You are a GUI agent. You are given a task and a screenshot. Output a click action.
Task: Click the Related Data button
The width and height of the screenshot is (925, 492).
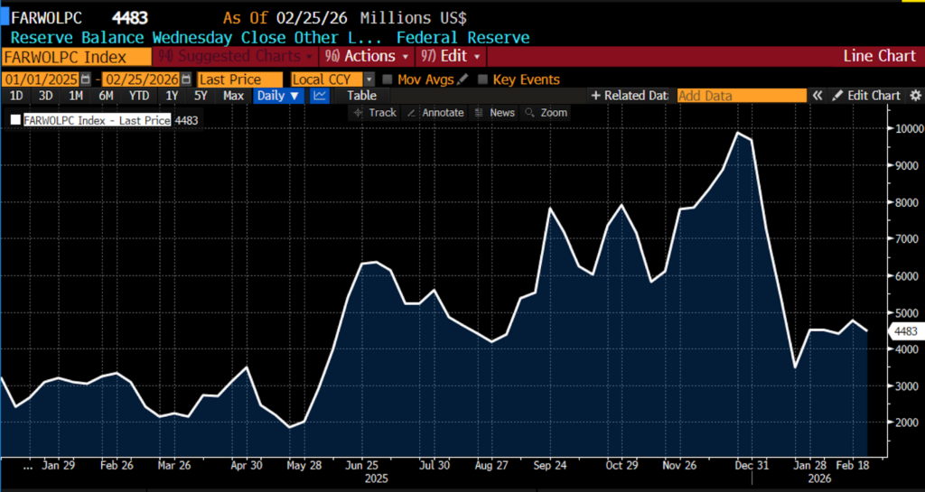point(629,96)
